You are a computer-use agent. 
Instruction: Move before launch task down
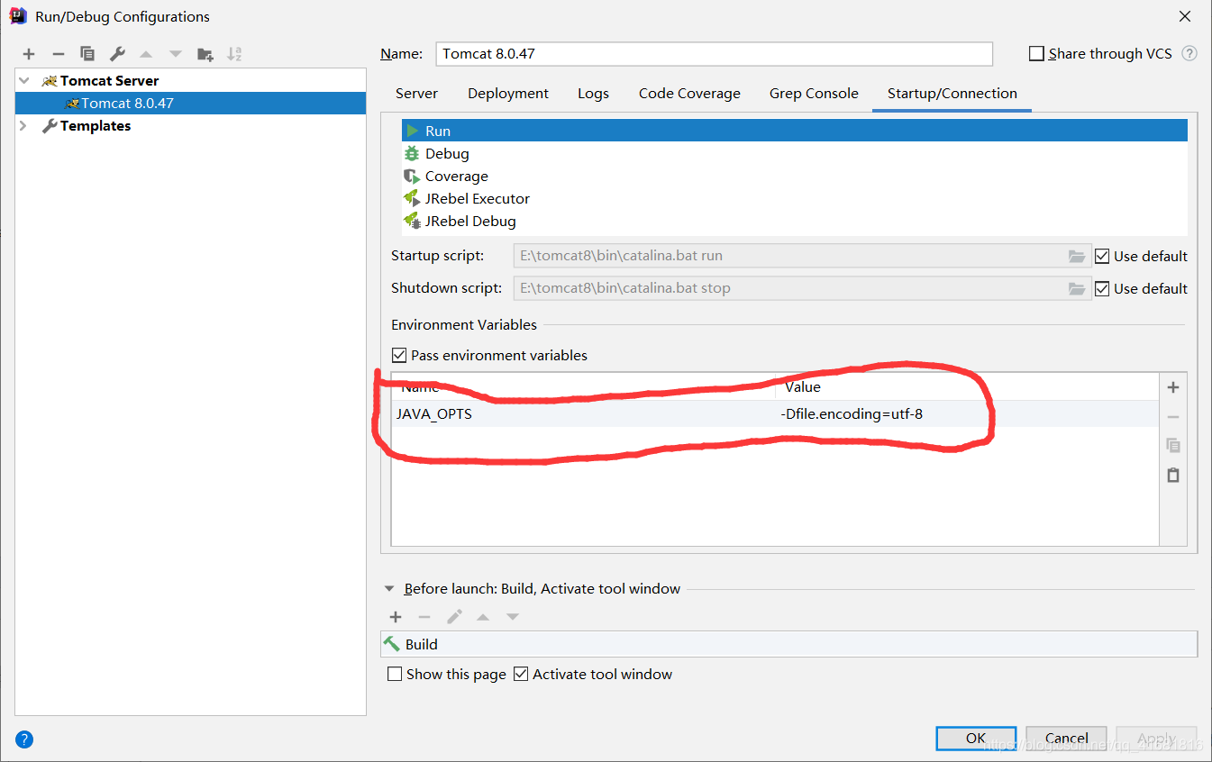point(512,617)
